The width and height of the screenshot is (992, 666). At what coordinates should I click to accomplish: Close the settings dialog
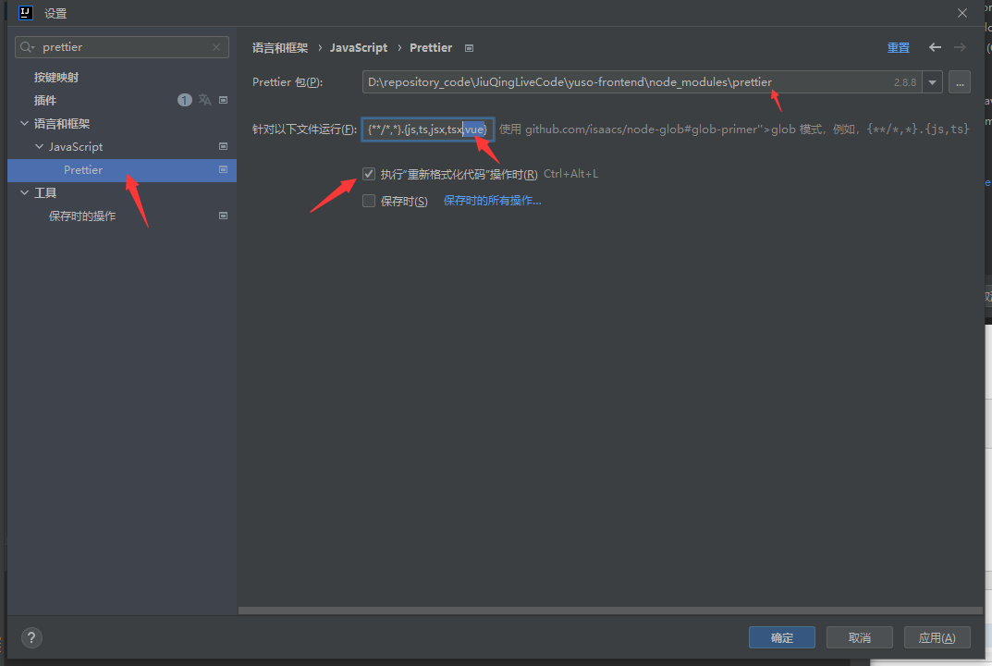[961, 13]
